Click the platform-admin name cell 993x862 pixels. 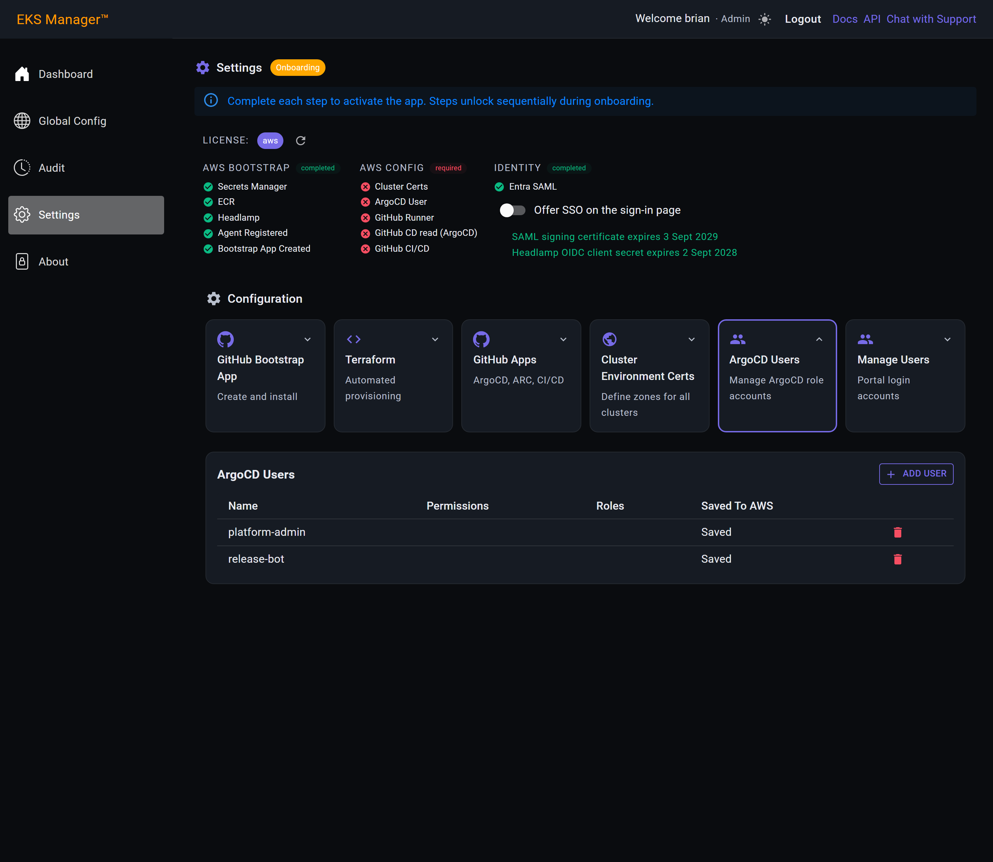tap(267, 532)
